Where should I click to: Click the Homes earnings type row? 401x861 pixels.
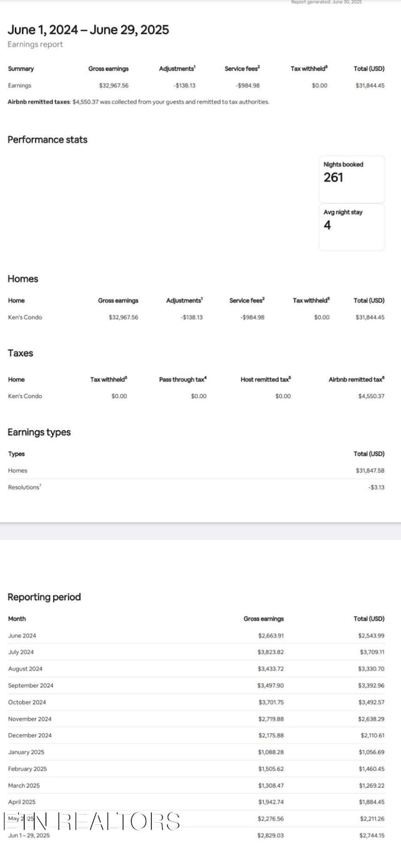pyautogui.click(x=196, y=470)
